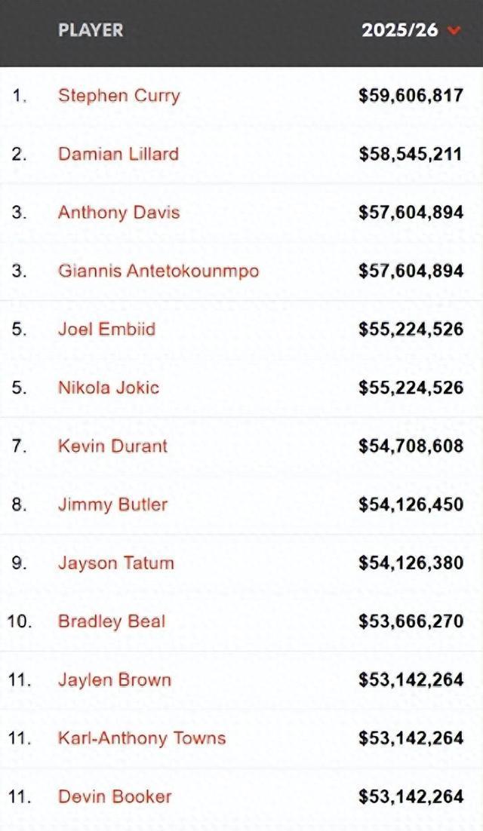This screenshot has width=483, height=831.
Task: Open Nikola Jokic's player link
Action: pyautogui.click(x=108, y=388)
